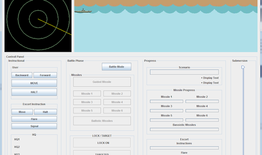Click the LOCK ON button
Viewport: 262px width, 155px height.
102,143
